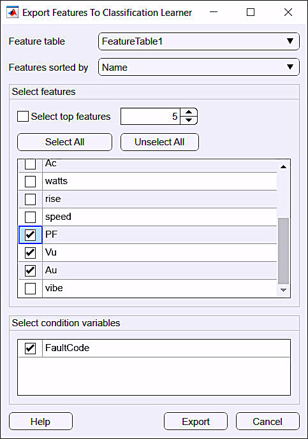
Task: Open Help for this dialog
Action: [41, 421]
